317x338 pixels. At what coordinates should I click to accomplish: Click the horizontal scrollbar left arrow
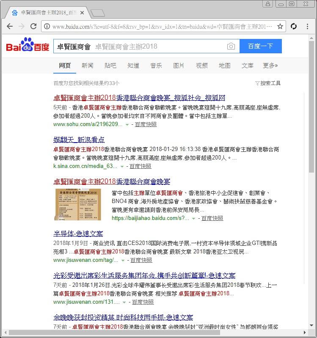coord(6,333)
